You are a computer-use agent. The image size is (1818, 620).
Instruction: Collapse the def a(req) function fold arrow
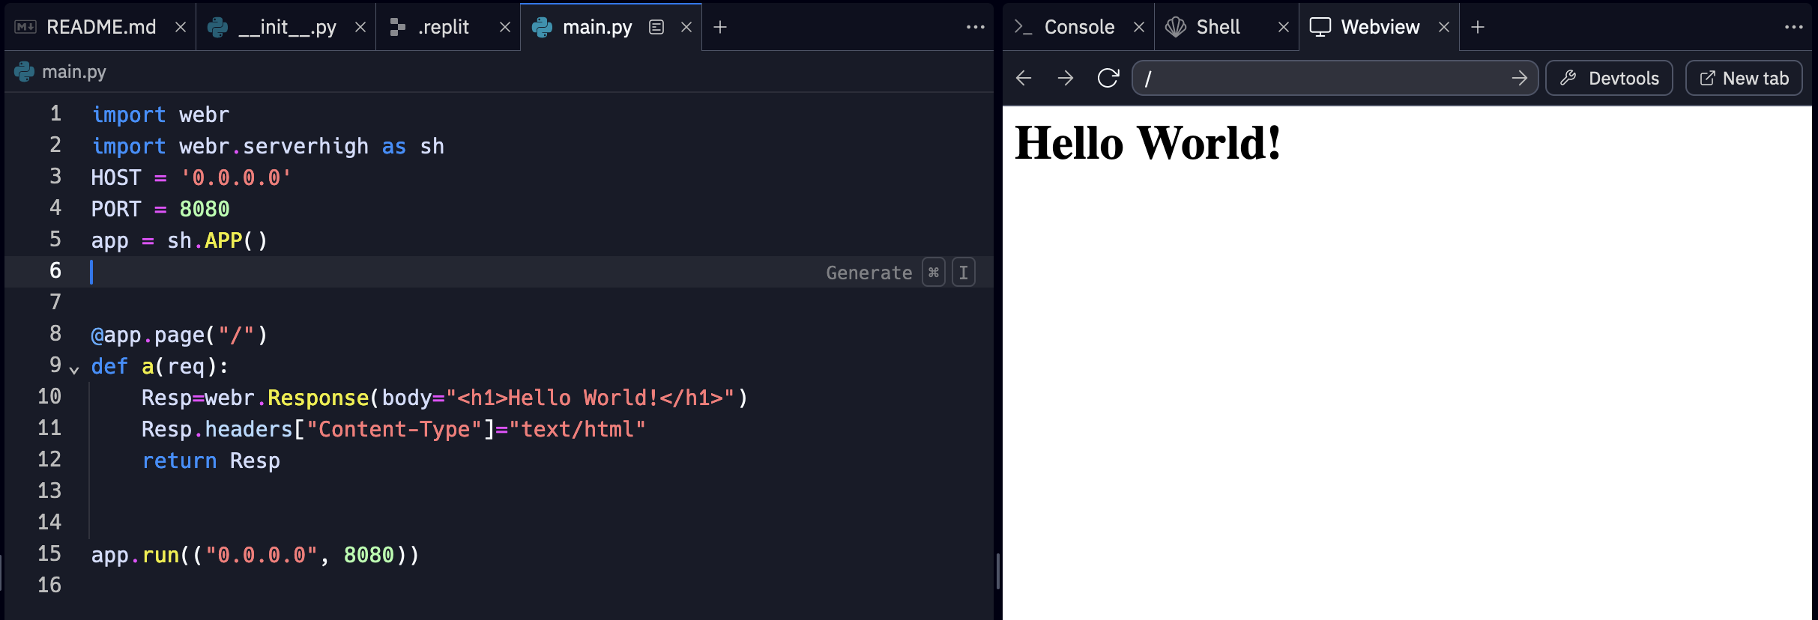click(74, 369)
